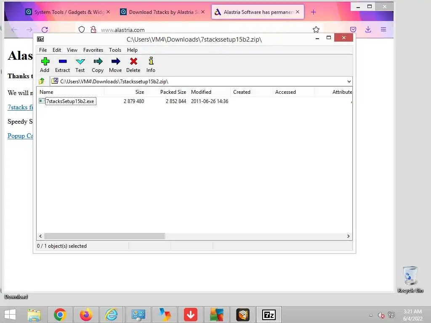Open the Tools menu in 7-Zip

click(115, 50)
